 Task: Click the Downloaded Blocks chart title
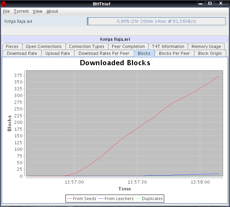(115, 63)
